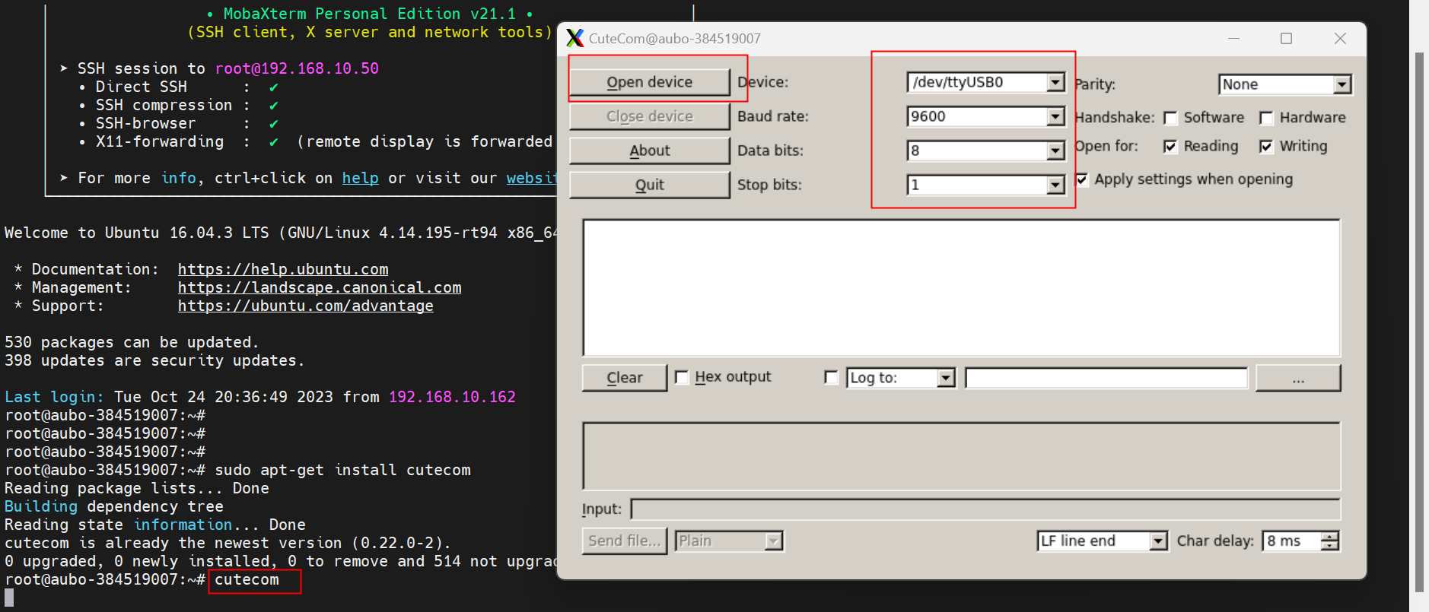The width and height of the screenshot is (1429, 612).
Task: Open the ubuntu.com/advantage link in terminal
Action: [306, 306]
